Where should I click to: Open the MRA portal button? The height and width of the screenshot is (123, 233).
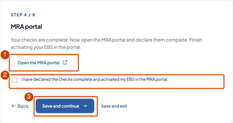coord(43,63)
